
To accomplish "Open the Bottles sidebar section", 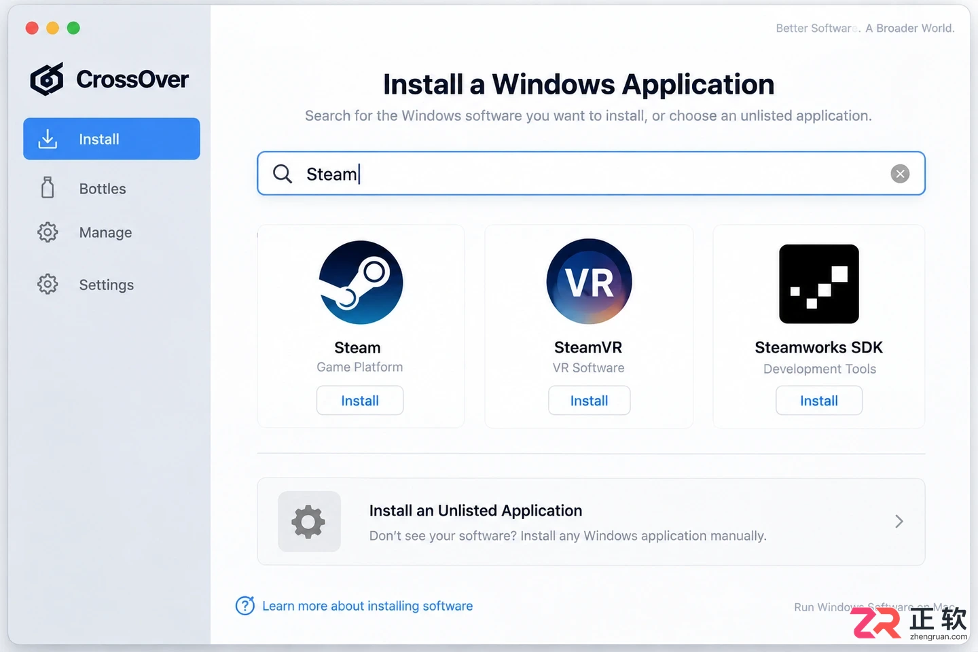I will coord(111,188).
